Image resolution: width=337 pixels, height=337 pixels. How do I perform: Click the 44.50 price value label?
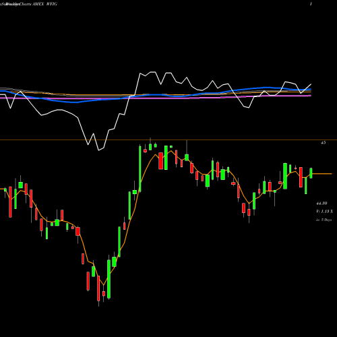click(x=321, y=204)
